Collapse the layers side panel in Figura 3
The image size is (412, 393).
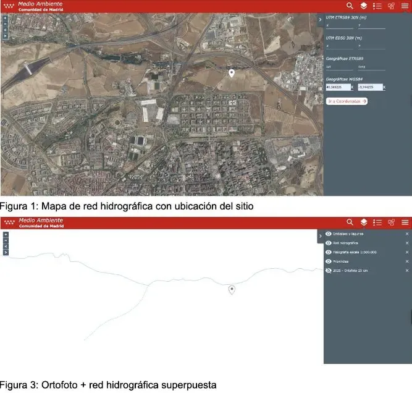point(321,236)
